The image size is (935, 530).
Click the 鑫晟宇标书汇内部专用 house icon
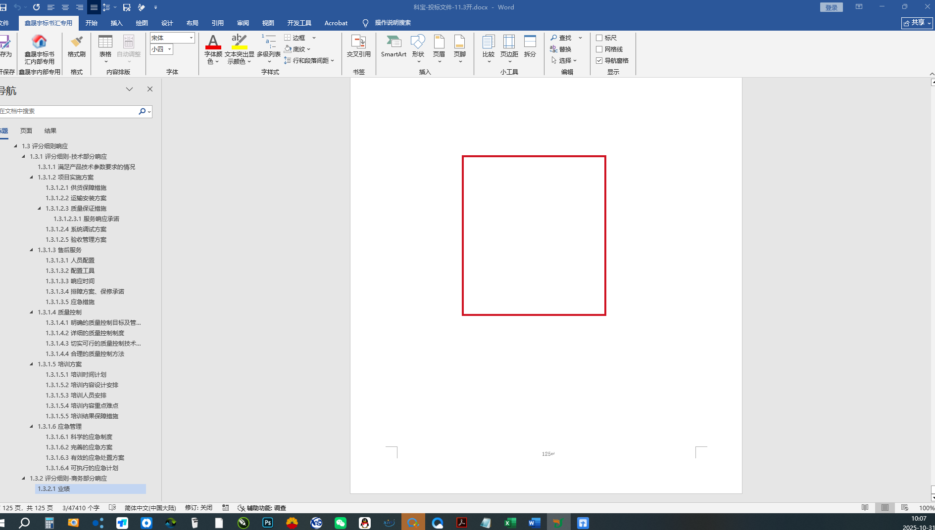click(x=39, y=42)
